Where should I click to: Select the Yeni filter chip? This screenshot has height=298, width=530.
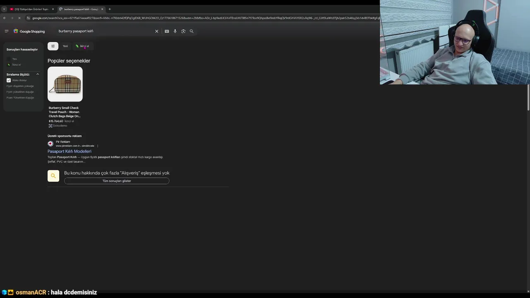pyautogui.click(x=65, y=46)
